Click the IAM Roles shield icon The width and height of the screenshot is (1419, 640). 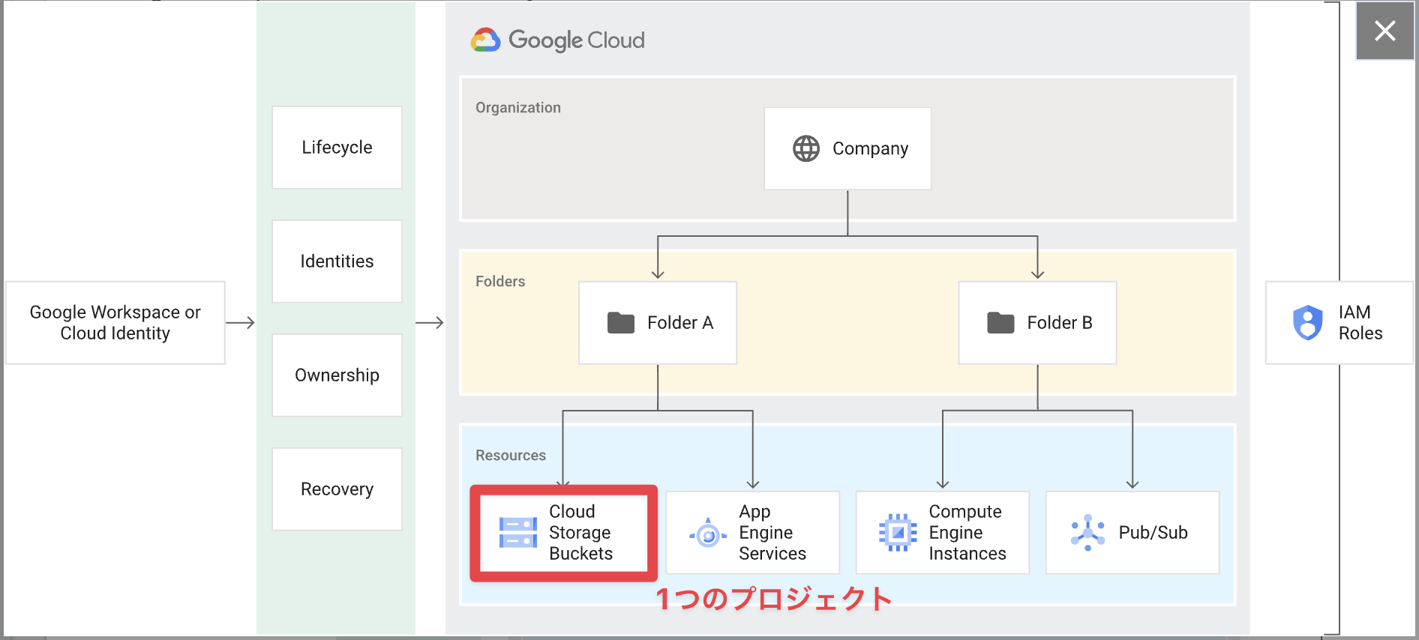[x=1308, y=323]
